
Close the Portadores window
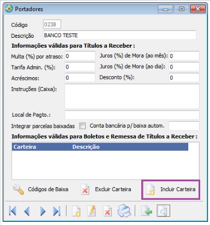click(x=198, y=9)
